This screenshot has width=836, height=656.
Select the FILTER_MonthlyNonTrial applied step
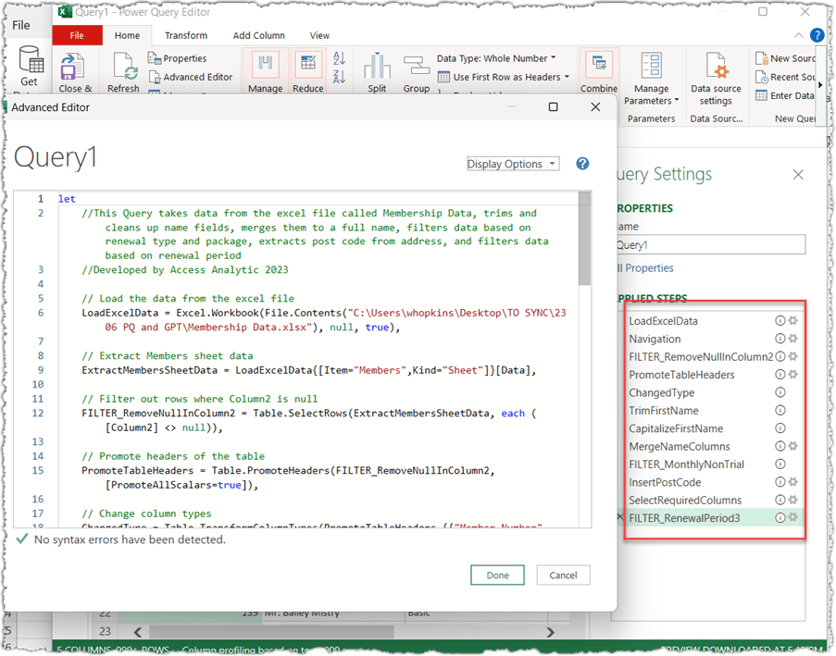pos(686,464)
